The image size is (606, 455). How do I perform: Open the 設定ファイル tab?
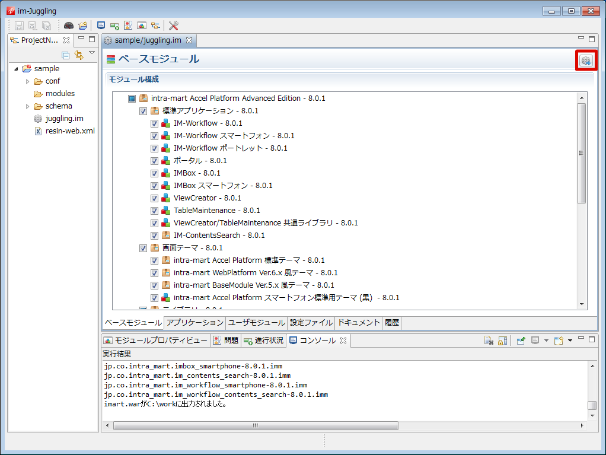311,323
